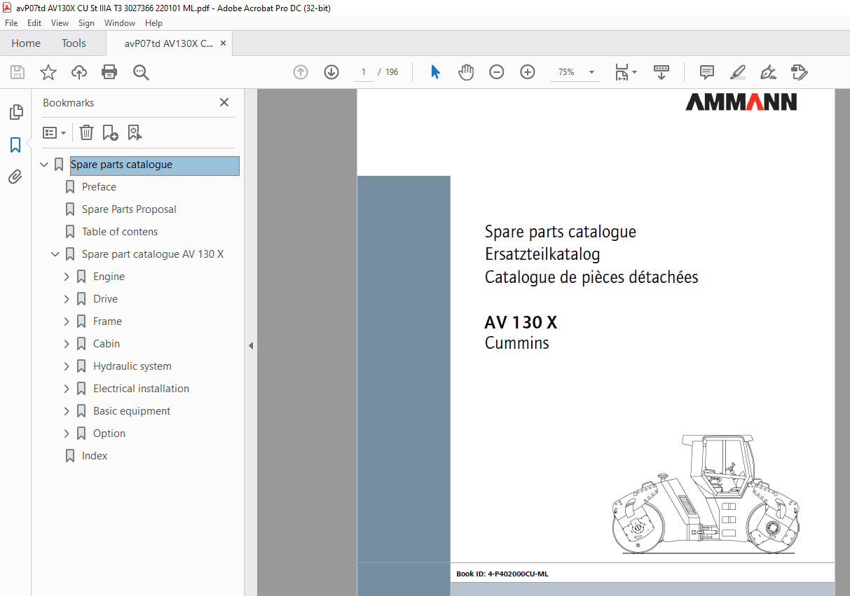Close the Bookmarks panel

point(224,102)
